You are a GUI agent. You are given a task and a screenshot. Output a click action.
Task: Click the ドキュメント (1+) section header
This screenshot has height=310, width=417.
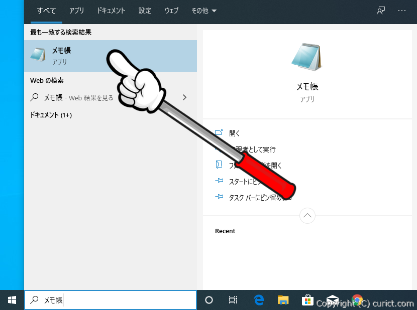pyautogui.click(x=51, y=115)
